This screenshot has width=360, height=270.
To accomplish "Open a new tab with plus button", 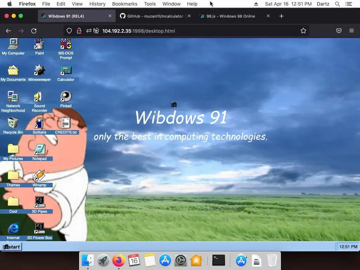I will tap(282, 16).
